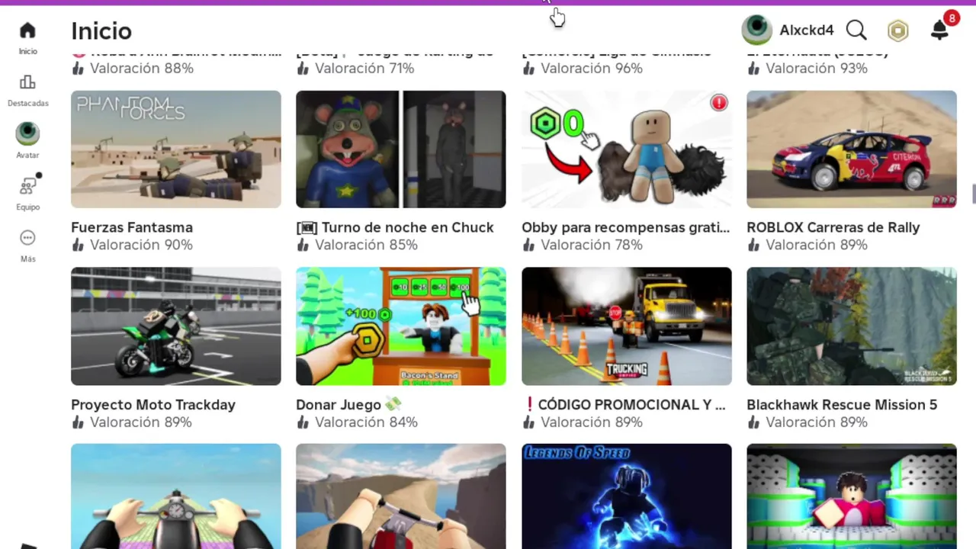This screenshot has height=549, width=976.
Task: Open the Alxckd4 profile avatar
Action: pos(756,30)
